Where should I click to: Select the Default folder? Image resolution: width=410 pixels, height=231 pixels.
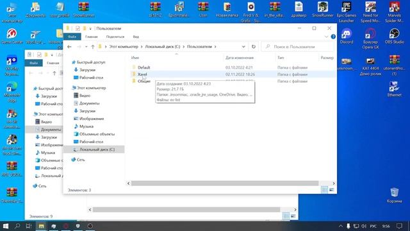[143, 67]
